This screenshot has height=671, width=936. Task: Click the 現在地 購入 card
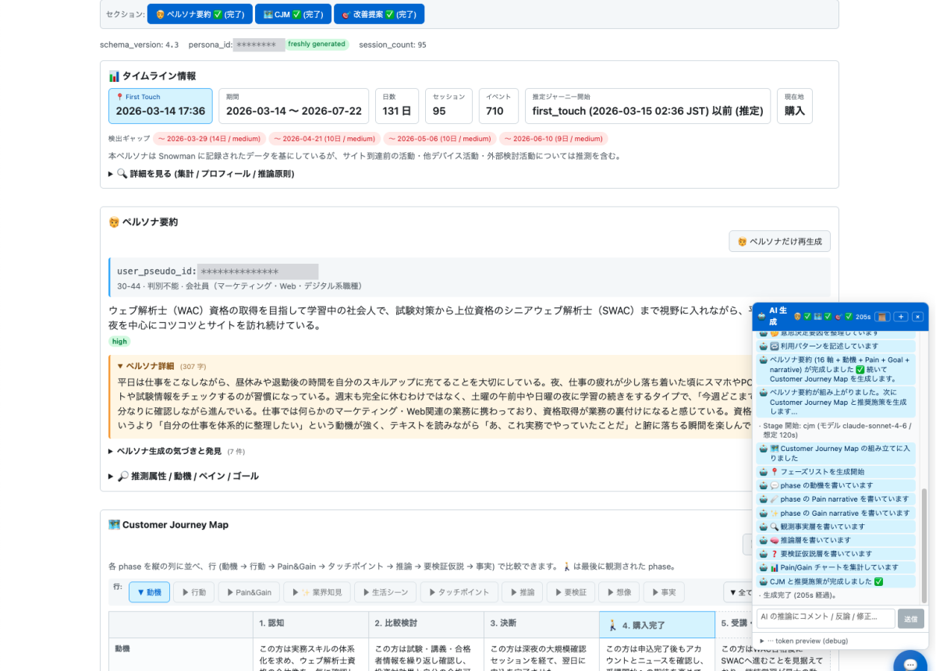coord(795,106)
